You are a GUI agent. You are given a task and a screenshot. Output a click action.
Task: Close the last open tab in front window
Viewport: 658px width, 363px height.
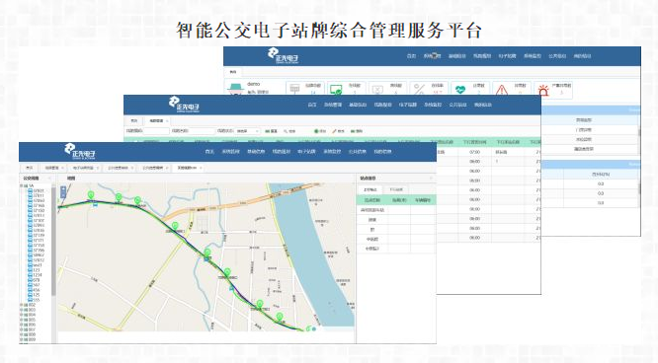pos(201,168)
